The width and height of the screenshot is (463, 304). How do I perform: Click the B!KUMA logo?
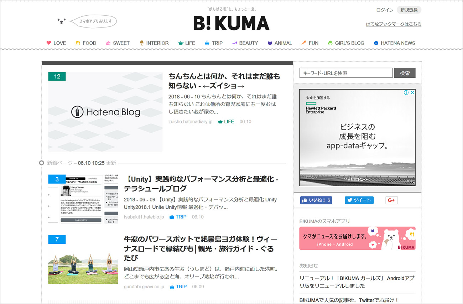pos(231,23)
